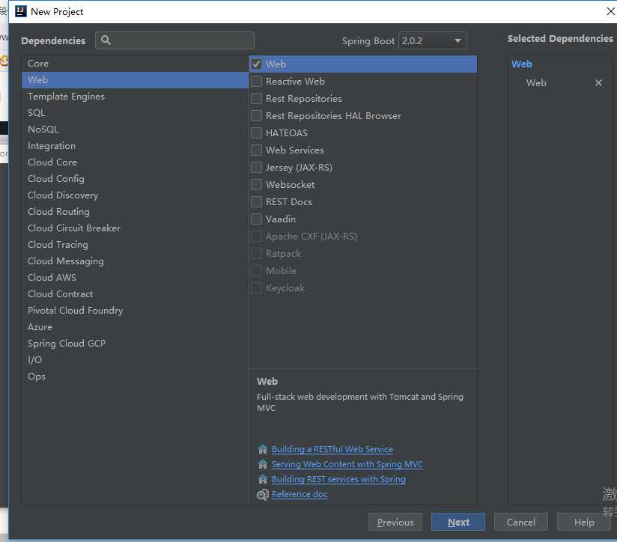Select the Cloud AWS category
Viewport: 617px width, 542px height.
tap(135, 277)
